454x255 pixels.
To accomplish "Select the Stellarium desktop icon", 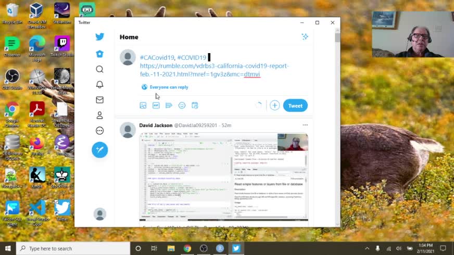I will tap(62, 14).
